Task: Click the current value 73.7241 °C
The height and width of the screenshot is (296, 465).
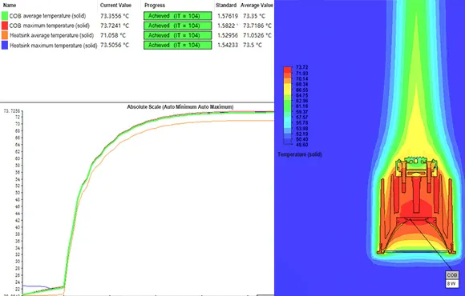Action: click(x=115, y=26)
